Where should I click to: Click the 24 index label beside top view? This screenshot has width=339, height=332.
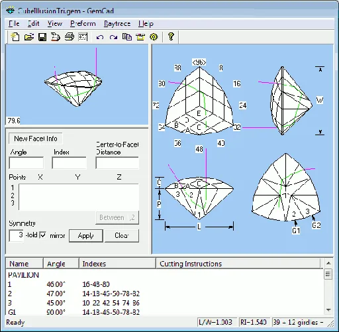pyautogui.click(x=242, y=105)
